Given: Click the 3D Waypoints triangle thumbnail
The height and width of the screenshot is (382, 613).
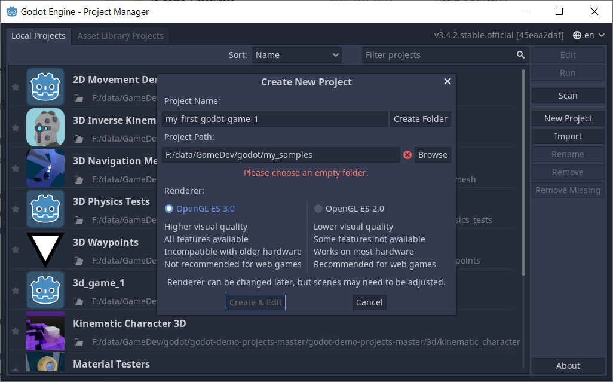Looking at the screenshot, I should [45, 249].
